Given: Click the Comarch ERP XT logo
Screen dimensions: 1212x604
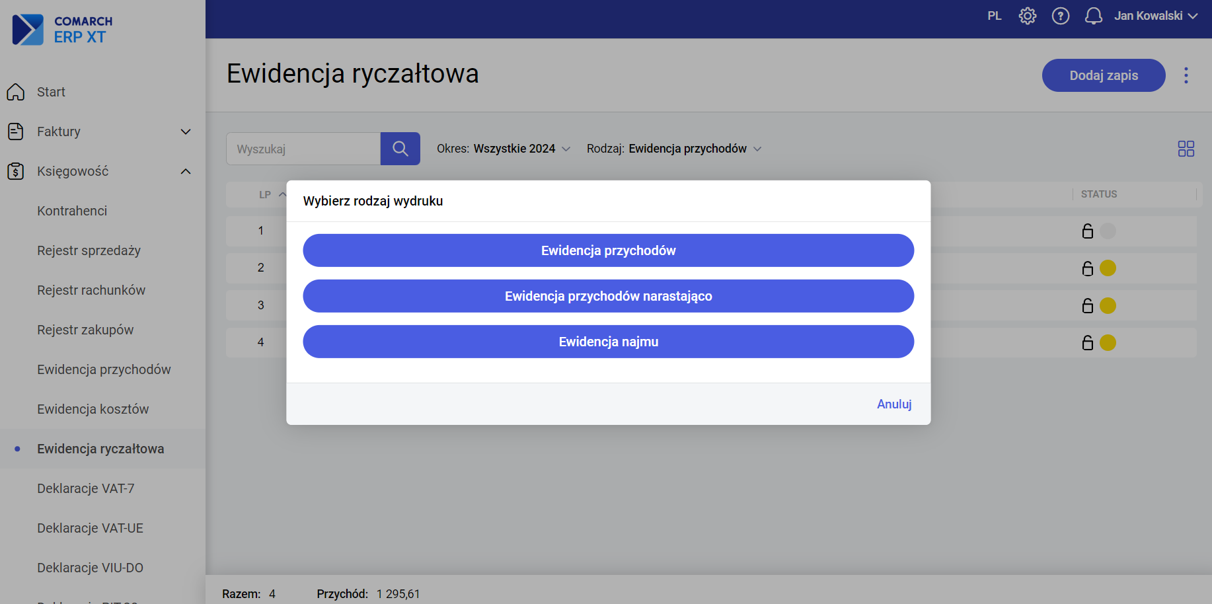Looking at the screenshot, I should pos(63,30).
